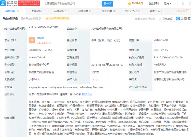Screen dimensions: 191x137
Task: Click the Qcc.com 企查查 logo
Action: tap(9, 3)
